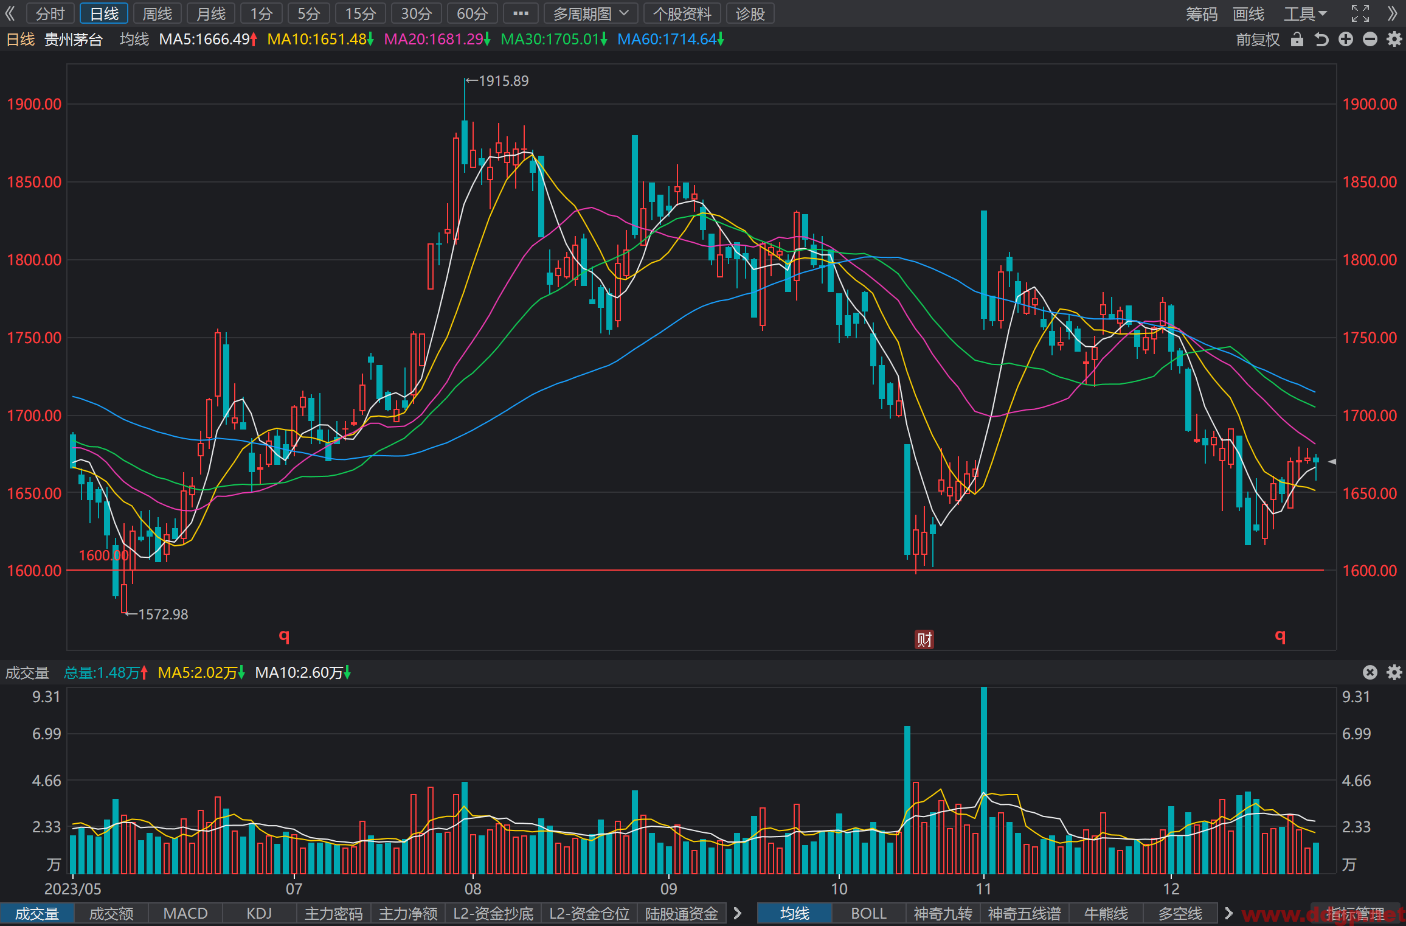
Task: Select the 1分 one-minute period
Action: point(261,13)
